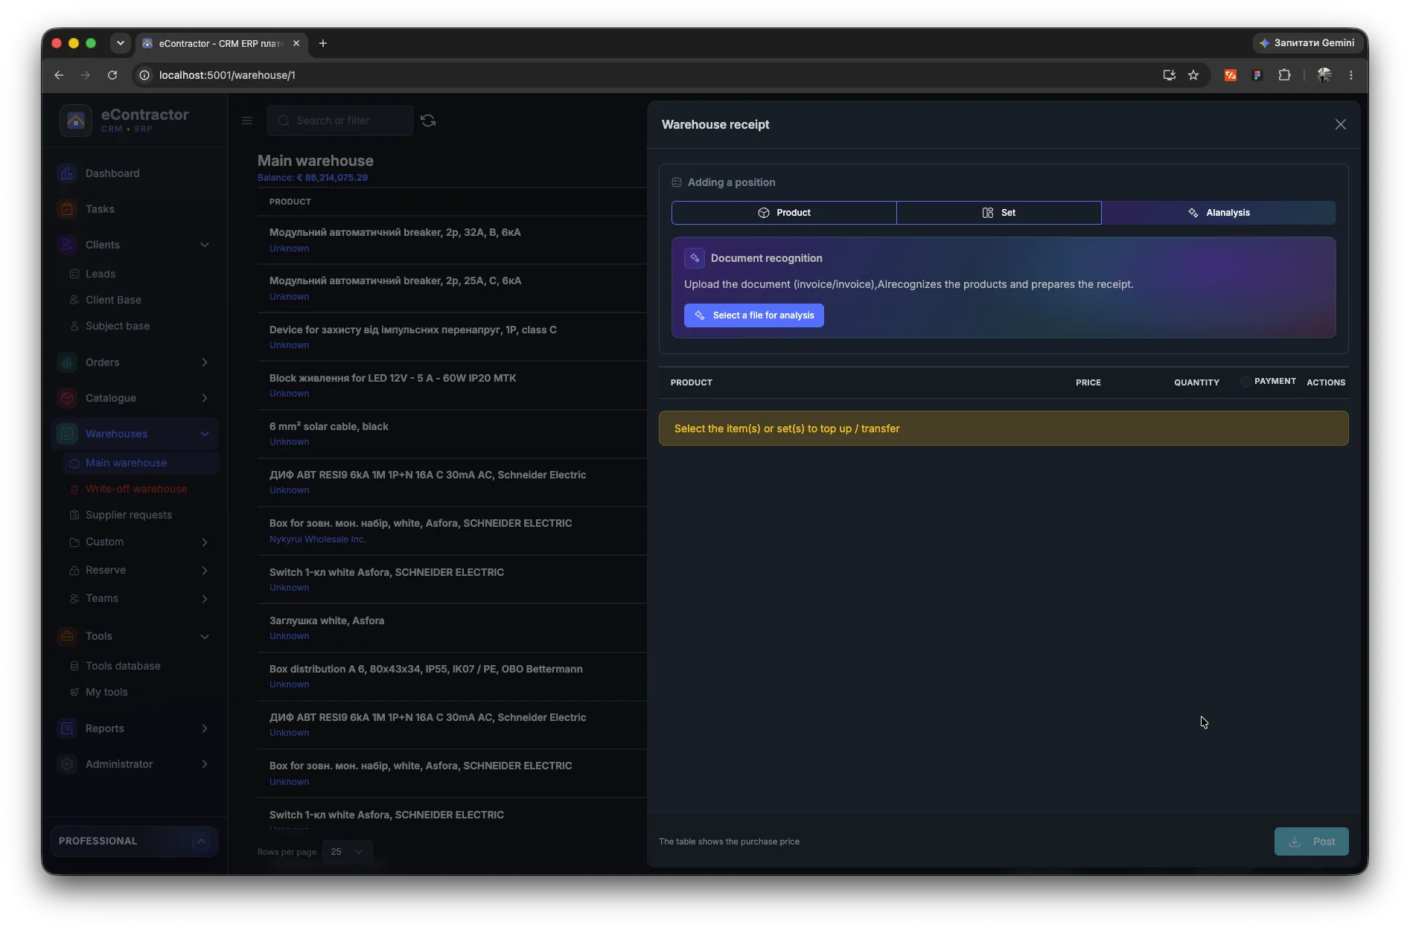This screenshot has width=1410, height=930.
Task: Click Select a file for analysis button
Action: pyautogui.click(x=754, y=315)
